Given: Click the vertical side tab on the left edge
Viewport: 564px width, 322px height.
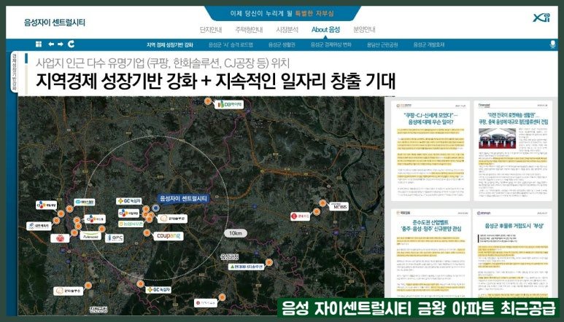Looking at the screenshot, I should [15, 71].
